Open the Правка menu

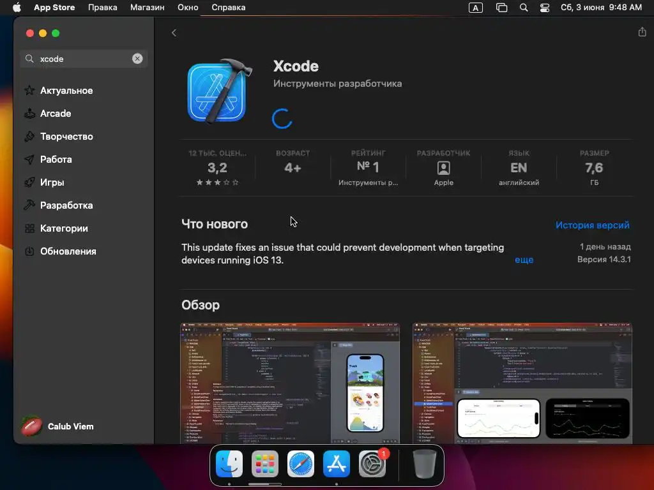coord(103,8)
